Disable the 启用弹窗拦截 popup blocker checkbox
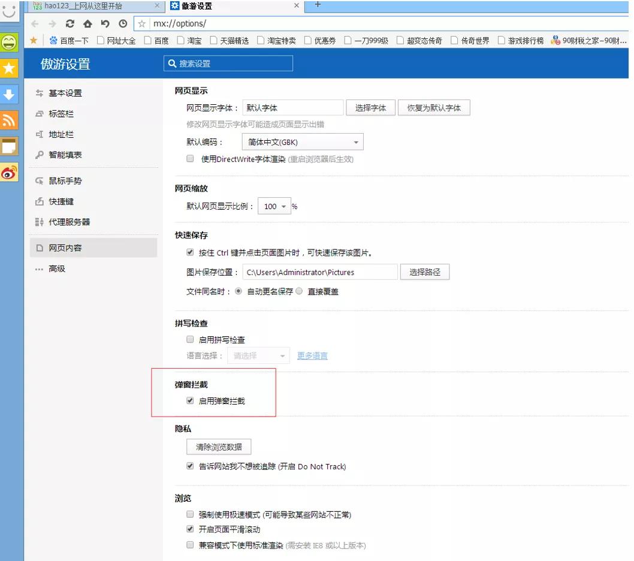The width and height of the screenshot is (634, 561). point(189,402)
